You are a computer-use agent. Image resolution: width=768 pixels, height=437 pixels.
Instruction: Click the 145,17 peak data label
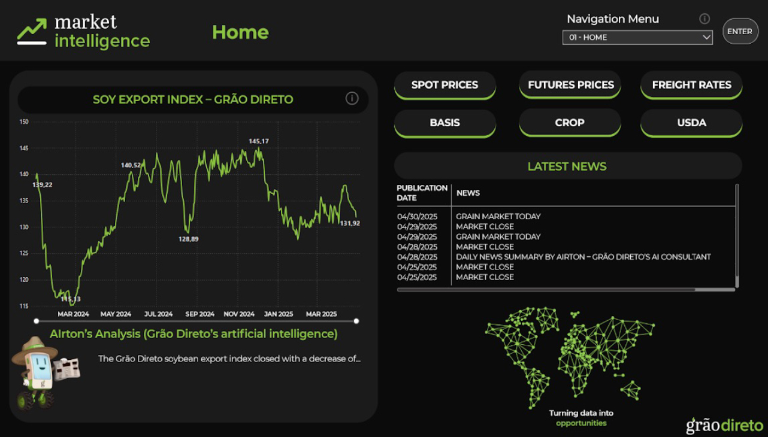(x=259, y=141)
